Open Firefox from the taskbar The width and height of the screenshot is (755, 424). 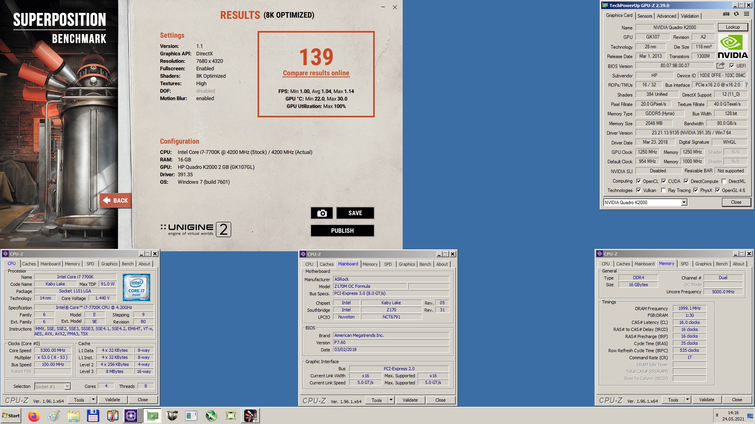click(34, 416)
